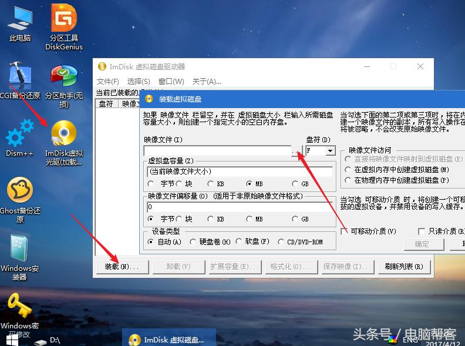Expand the 盘符(D) drive letter dropdown
The width and height of the screenshot is (465, 346).
pos(330,151)
